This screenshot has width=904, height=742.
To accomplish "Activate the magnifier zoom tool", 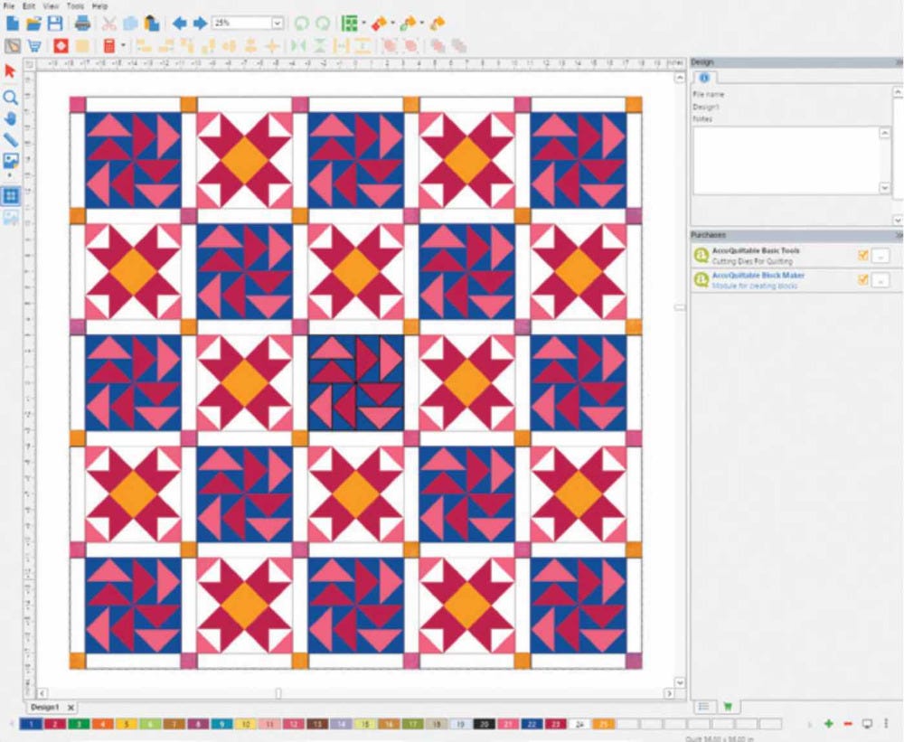I will click(x=11, y=97).
